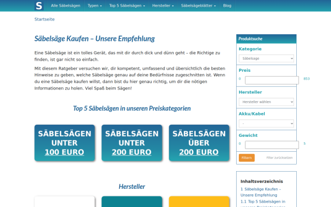Click TOC link 1 Säbelsäge Kaufen – Unsere Empfehlung
Viewport: 331px width, 207px height.
[x=261, y=192]
